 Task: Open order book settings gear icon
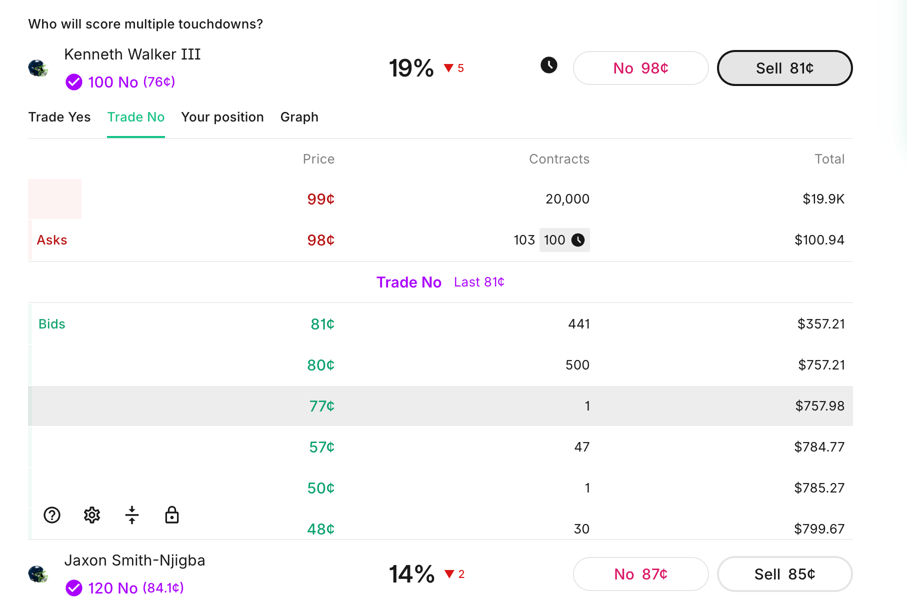(x=92, y=514)
